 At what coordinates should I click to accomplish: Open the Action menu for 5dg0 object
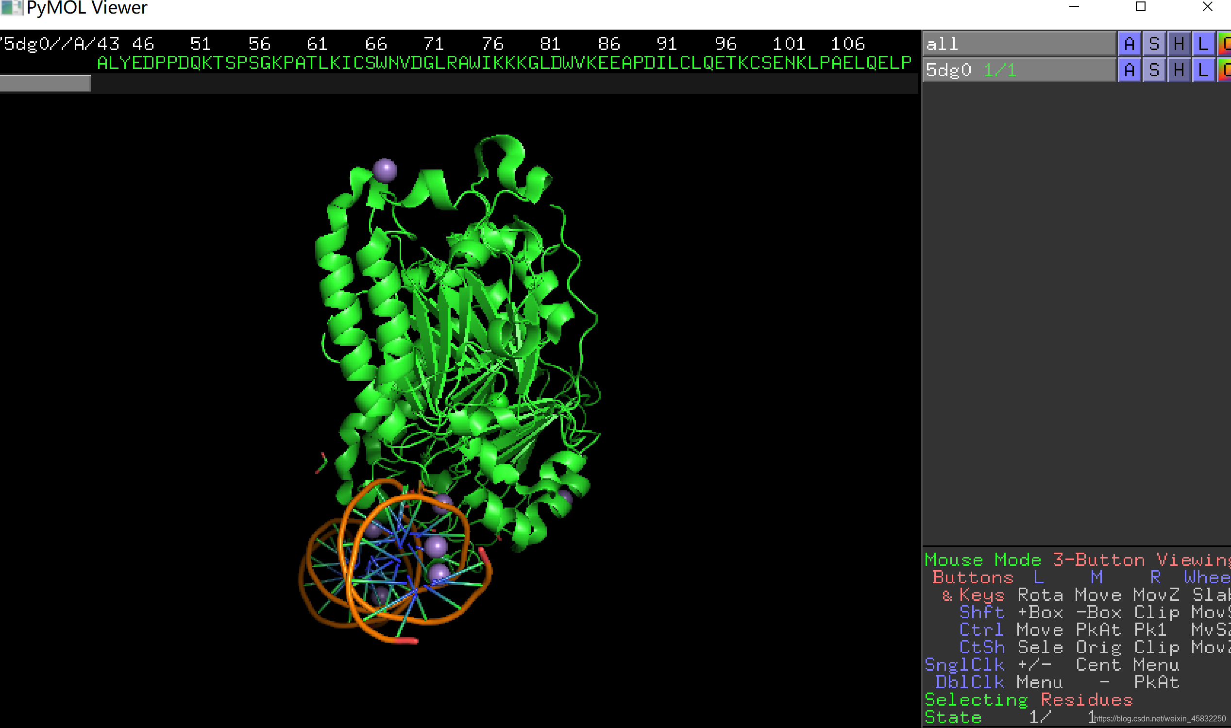1129,70
